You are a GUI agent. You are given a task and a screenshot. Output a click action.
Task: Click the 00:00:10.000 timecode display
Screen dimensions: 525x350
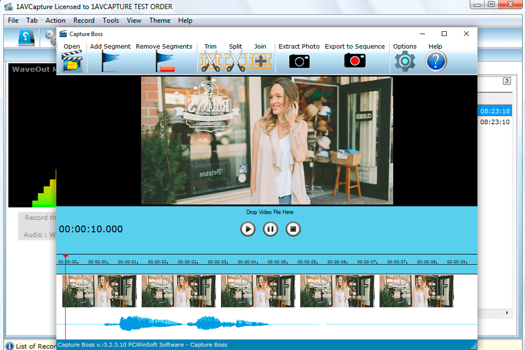click(91, 229)
